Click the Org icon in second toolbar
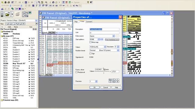This screenshot has width=195, height=109. (x=77, y=5)
